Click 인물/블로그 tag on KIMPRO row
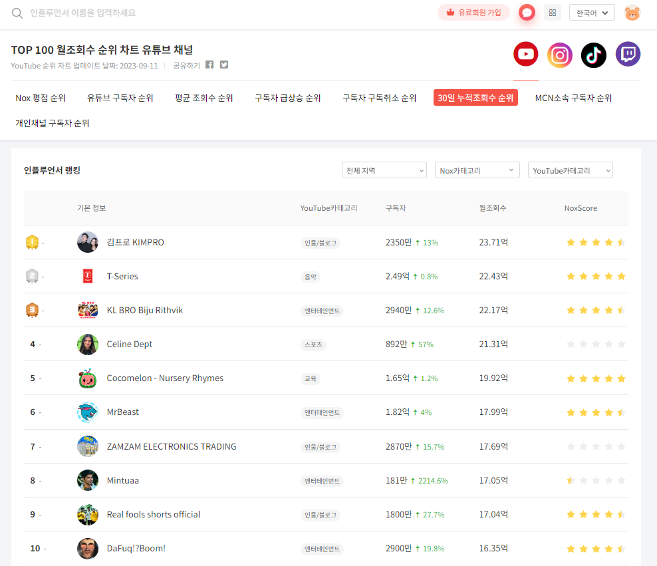This screenshot has width=657, height=566. 321,243
